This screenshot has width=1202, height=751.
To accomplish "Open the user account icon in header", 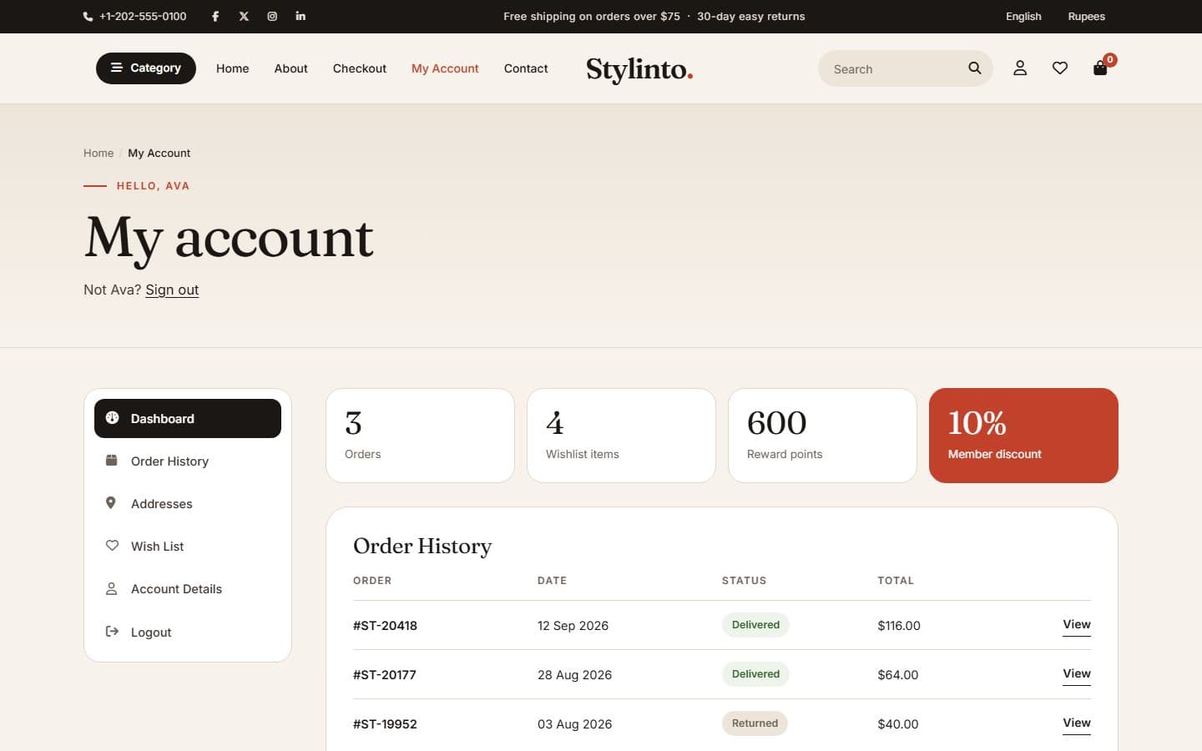I will (x=1020, y=68).
